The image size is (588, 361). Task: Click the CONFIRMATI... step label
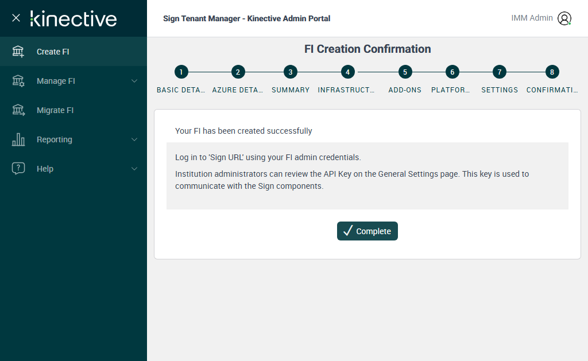(x=552, y=90)
